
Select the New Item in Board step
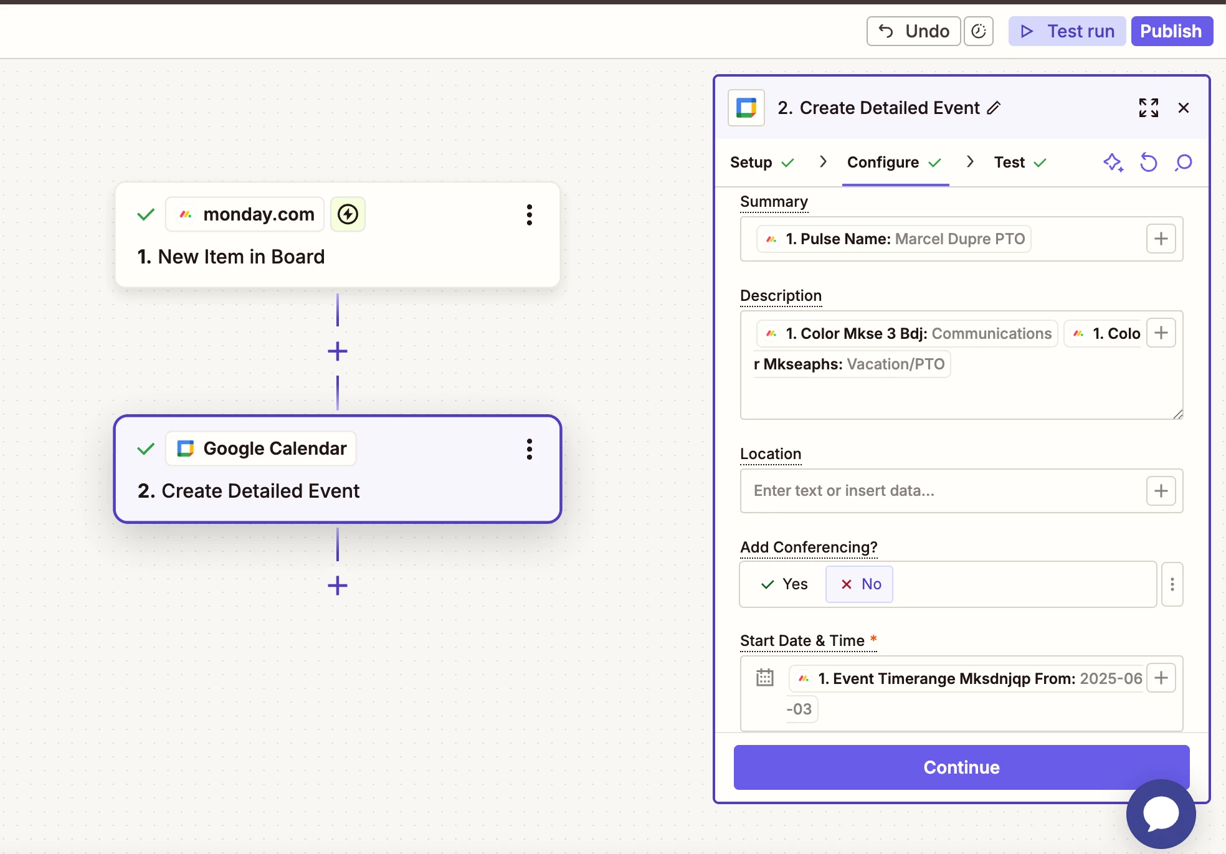(338, 235)
